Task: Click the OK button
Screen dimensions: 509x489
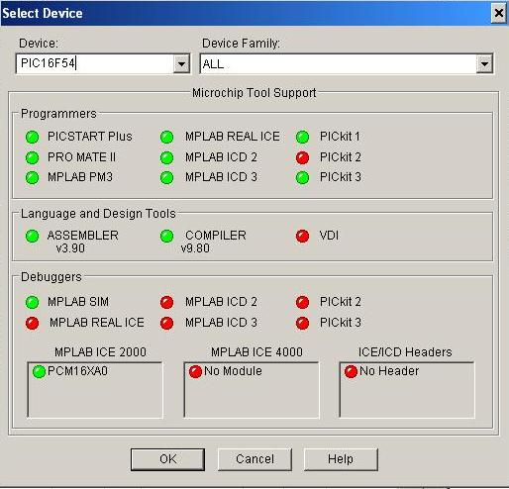Action: (167, 459)
